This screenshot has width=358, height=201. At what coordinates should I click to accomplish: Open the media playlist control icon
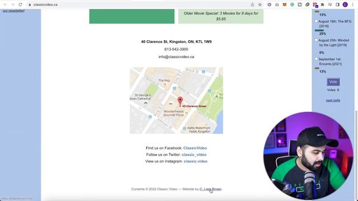pyautogui.click(x=330, y=4)
